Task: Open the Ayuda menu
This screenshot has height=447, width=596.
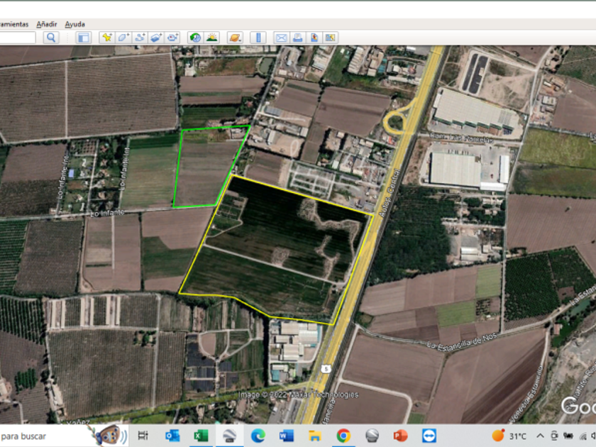Action: pyautogui.click(x=74, y=24)
